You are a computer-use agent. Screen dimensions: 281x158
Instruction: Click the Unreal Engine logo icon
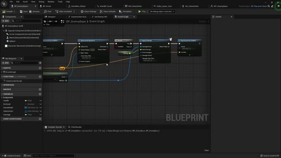pos(4,4)
